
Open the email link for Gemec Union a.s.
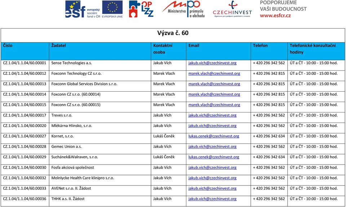tap(212, 146)
